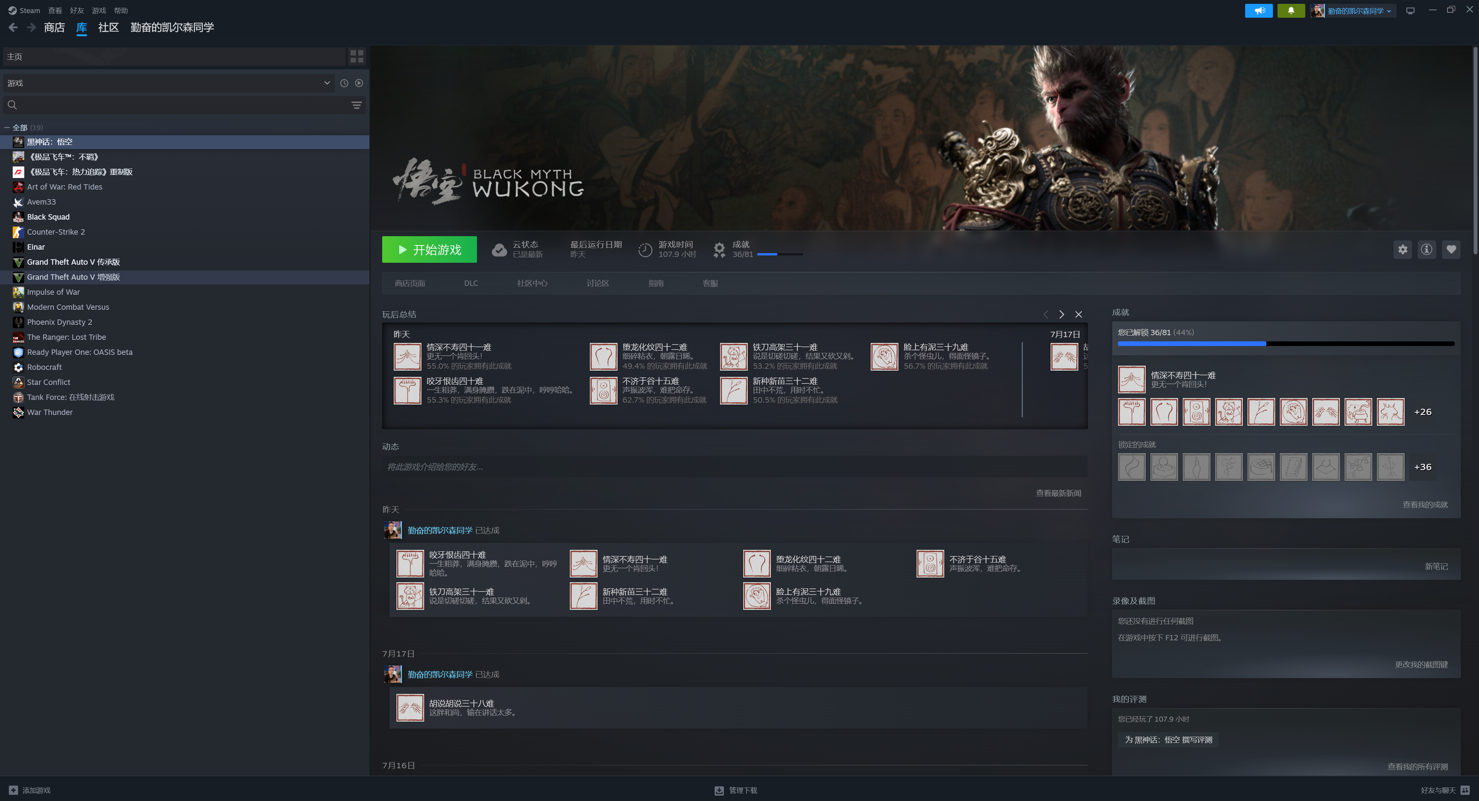Select Grand Theft Auto V 传承版
The height and width of the screenshot is (801, 1479).
click(x=184, y=262)
